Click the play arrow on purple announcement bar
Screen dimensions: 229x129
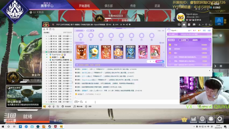(x=163, y=65)
